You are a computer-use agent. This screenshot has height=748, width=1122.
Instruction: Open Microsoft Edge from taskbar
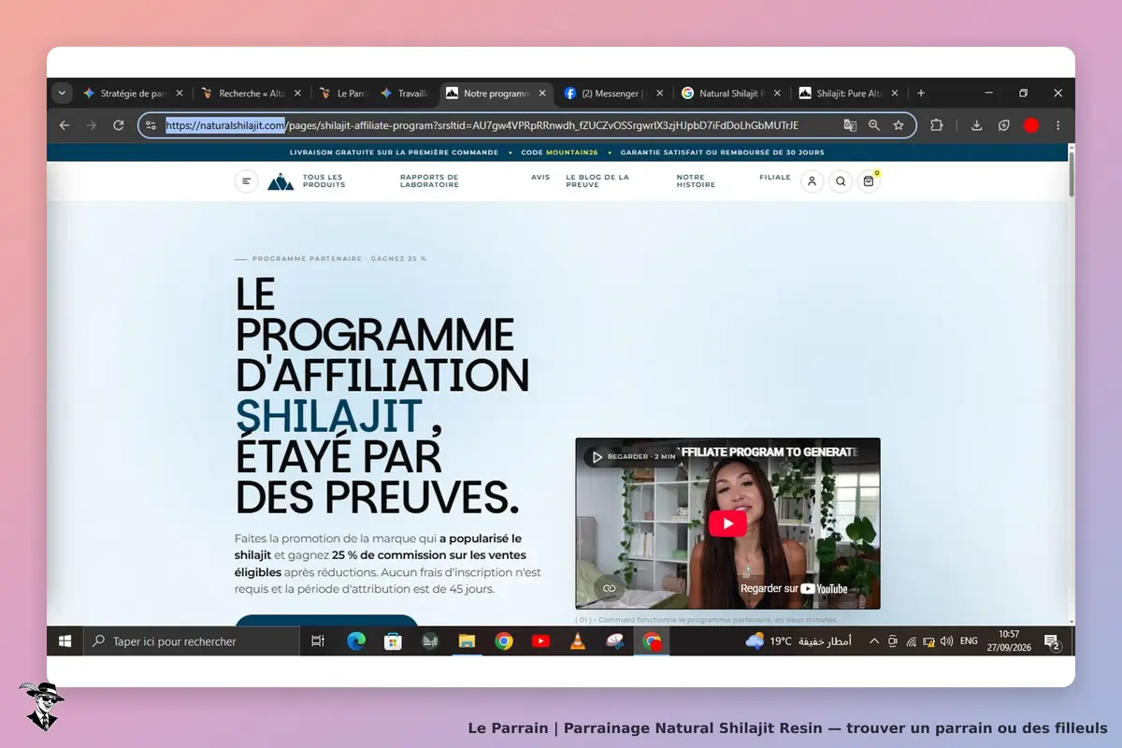(x=356, y=641)
